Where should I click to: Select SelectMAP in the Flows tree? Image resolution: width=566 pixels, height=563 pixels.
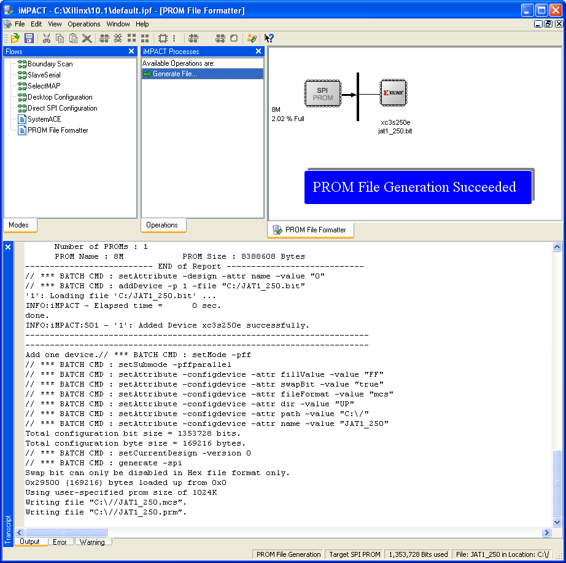click(x=44, y=86)
